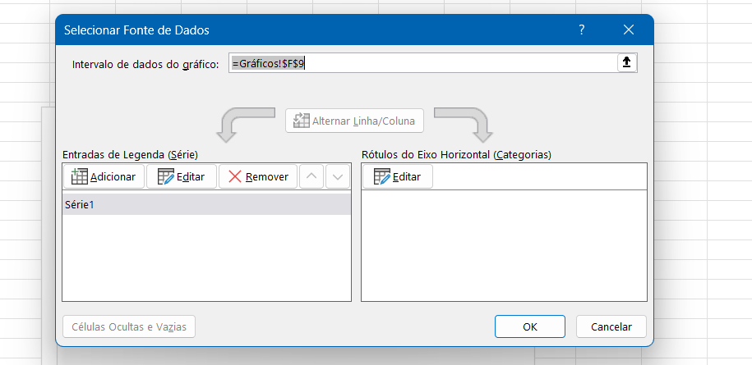Click inside the chart data range field
The height and width of the screenshot is (365, 752).
(x=422, y=63)
